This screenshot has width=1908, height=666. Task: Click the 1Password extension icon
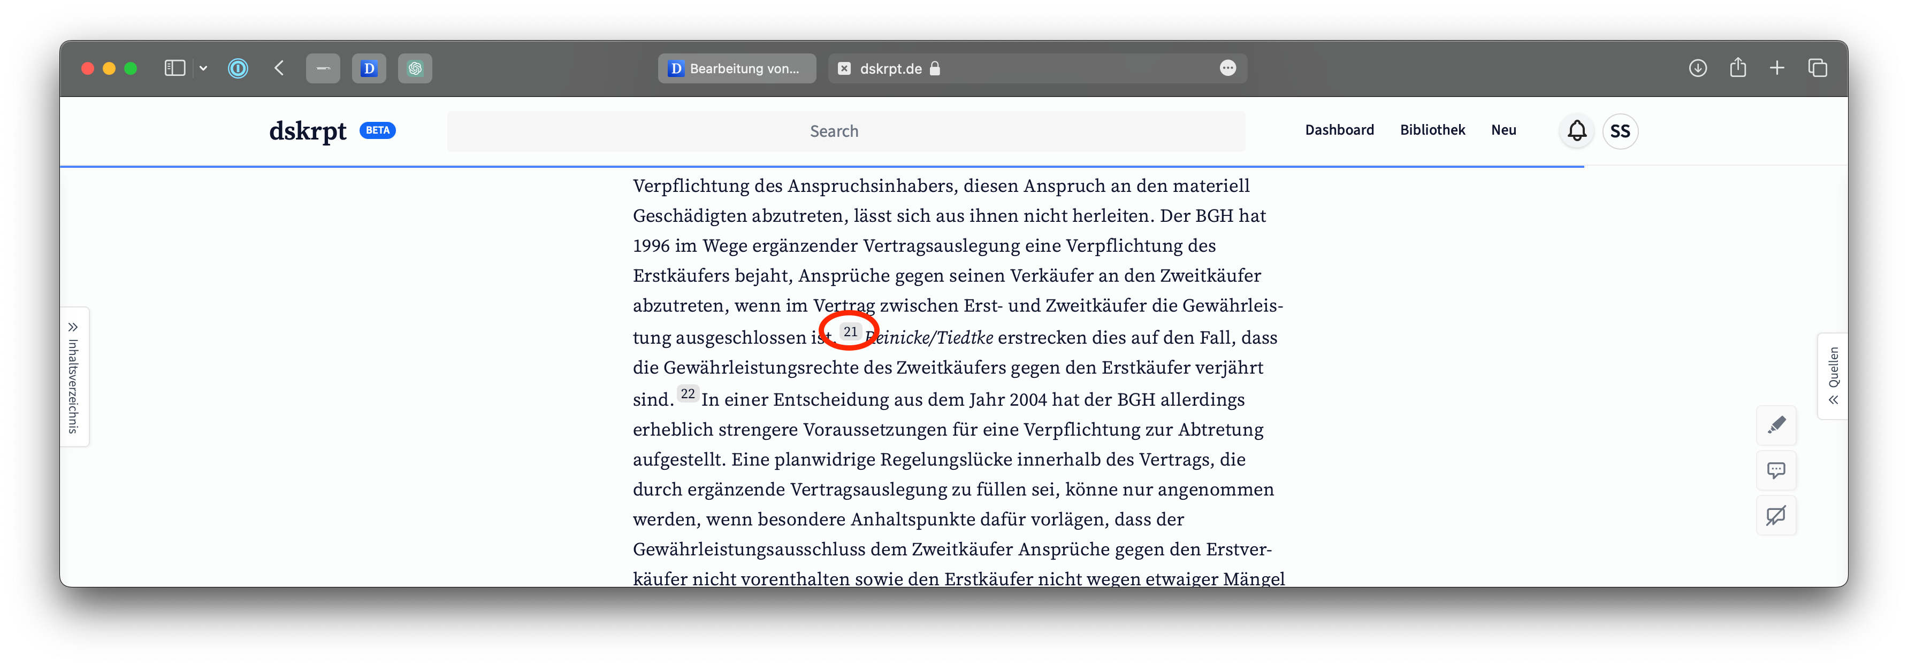point(238,68)
